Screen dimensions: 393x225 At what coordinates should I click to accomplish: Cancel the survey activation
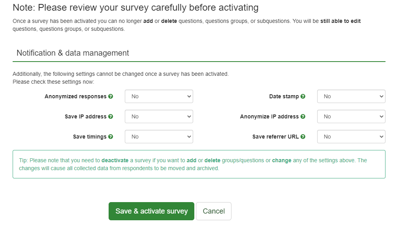(214, 211)
